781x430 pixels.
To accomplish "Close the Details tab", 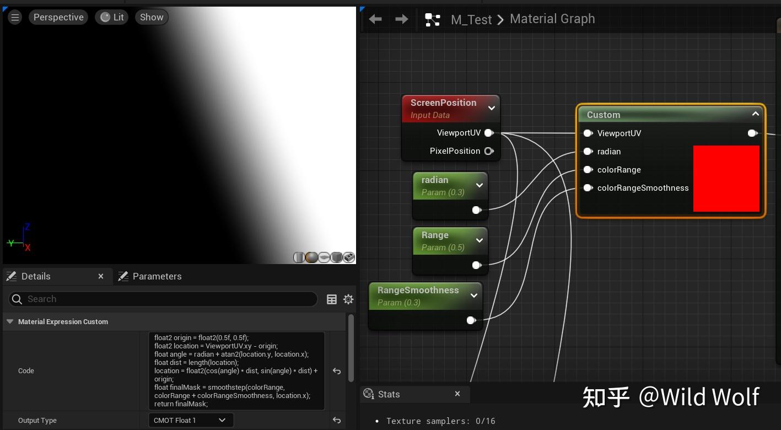I will pos(101,276).
